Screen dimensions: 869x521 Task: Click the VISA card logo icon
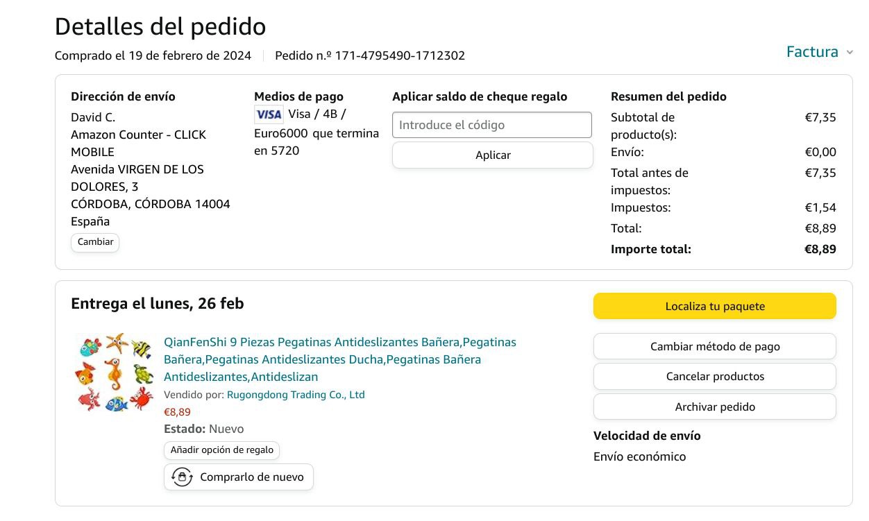[269, 114]
